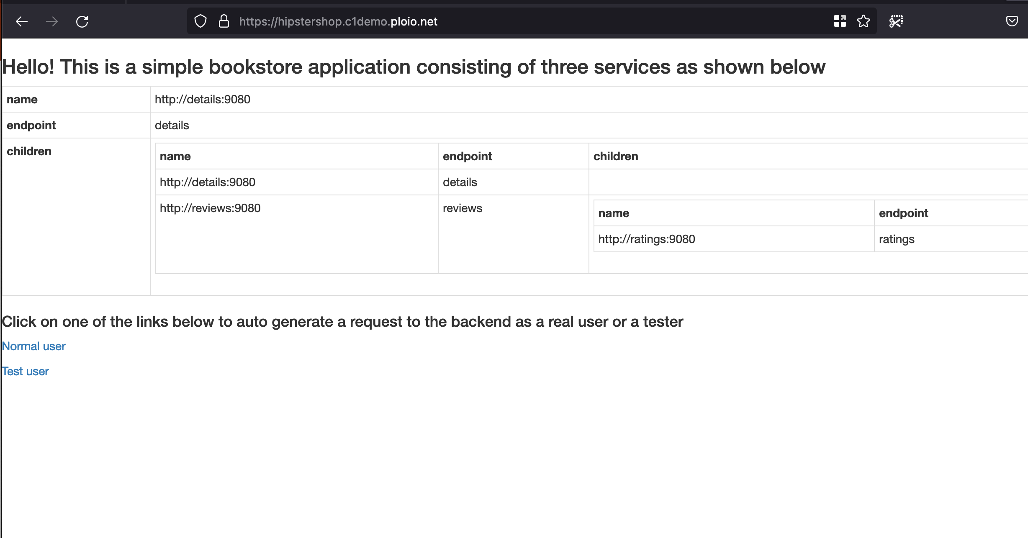Click the 'children' column header in inner table
The image size is (1028, 538).
(616, 156)
